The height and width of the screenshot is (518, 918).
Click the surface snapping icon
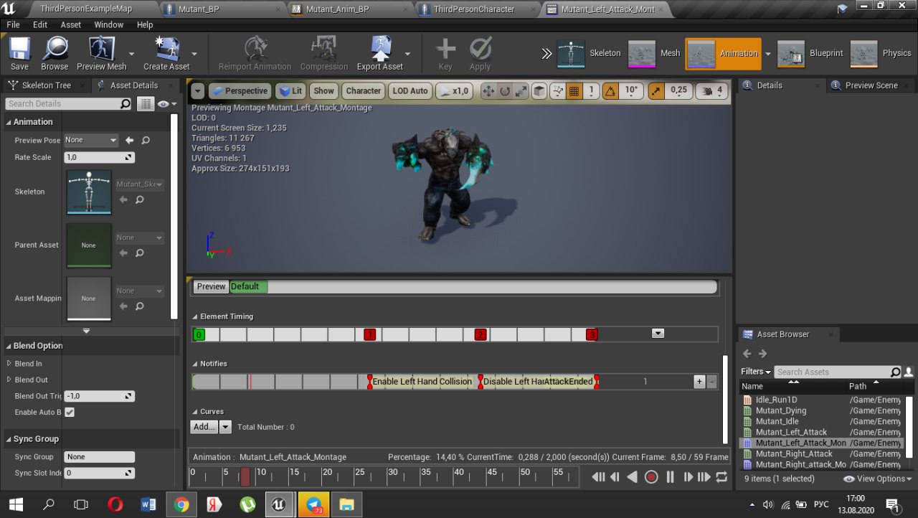pyautogui.click(x=557, y=91)
